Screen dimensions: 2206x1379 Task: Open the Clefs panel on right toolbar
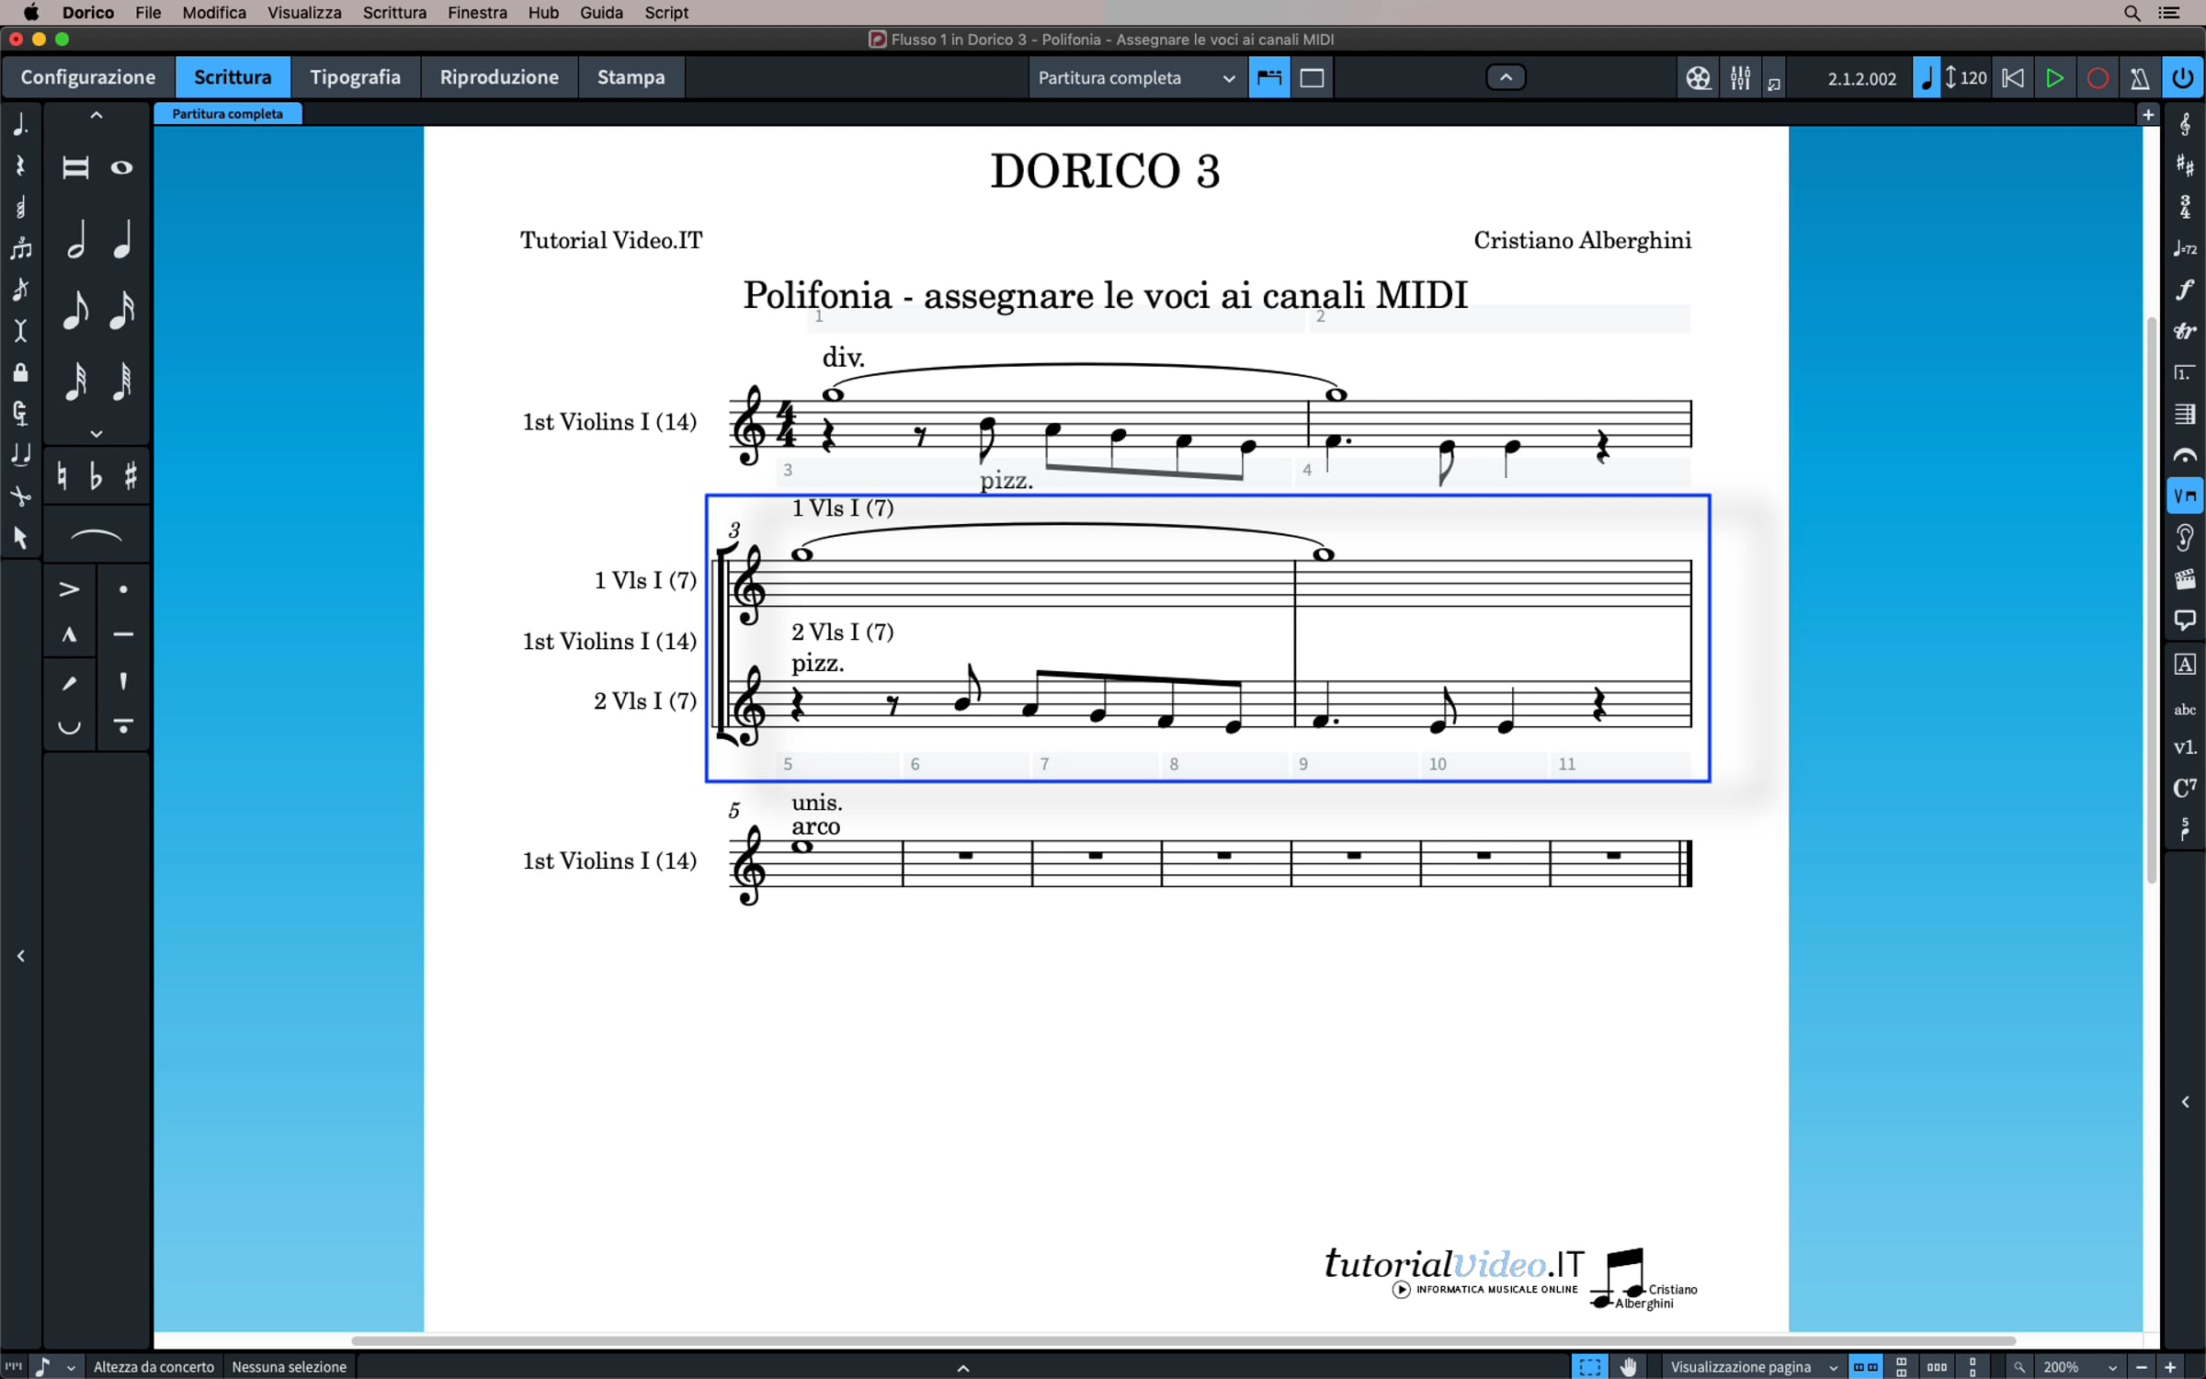(2185, 124)
